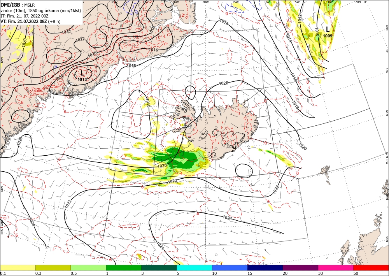This screenshot has height=276, width=389.
Task: Click the '1010' isobar label
Action: click(x=317, y=32)
